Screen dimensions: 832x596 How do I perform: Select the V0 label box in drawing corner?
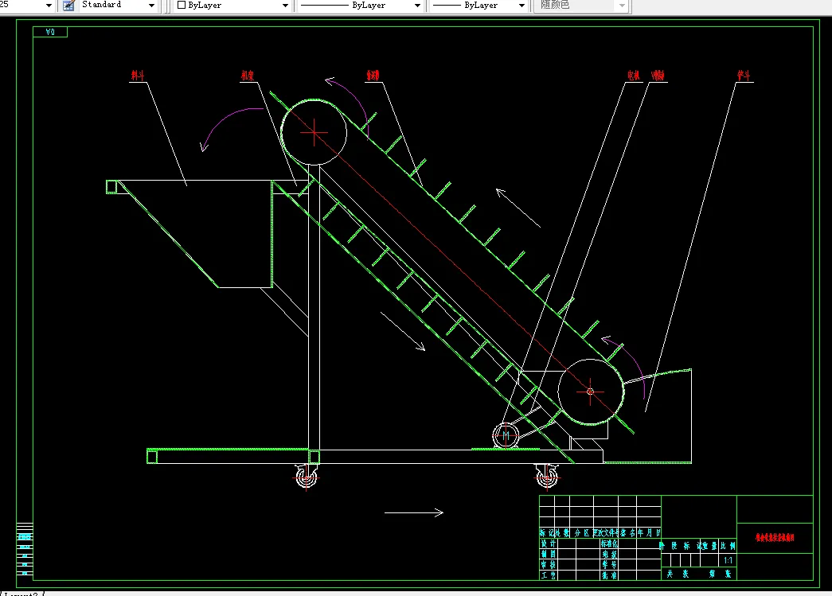pyautogui.click(x=50, y=33)
